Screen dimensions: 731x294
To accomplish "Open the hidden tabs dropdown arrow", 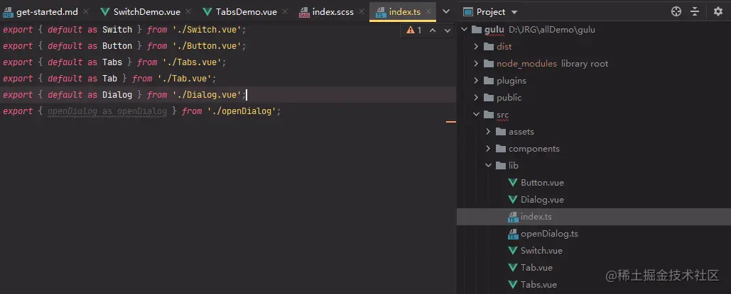I will 445,11.
